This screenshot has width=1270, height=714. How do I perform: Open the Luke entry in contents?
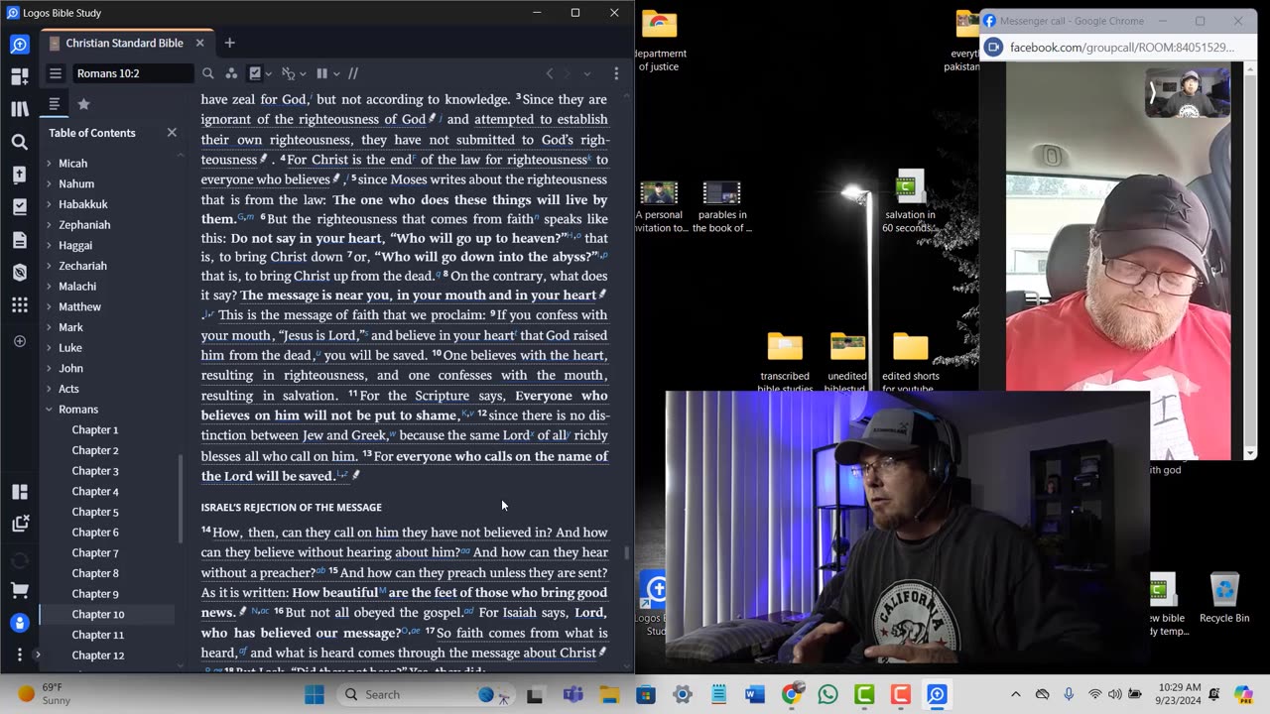(x=69, y=348)
